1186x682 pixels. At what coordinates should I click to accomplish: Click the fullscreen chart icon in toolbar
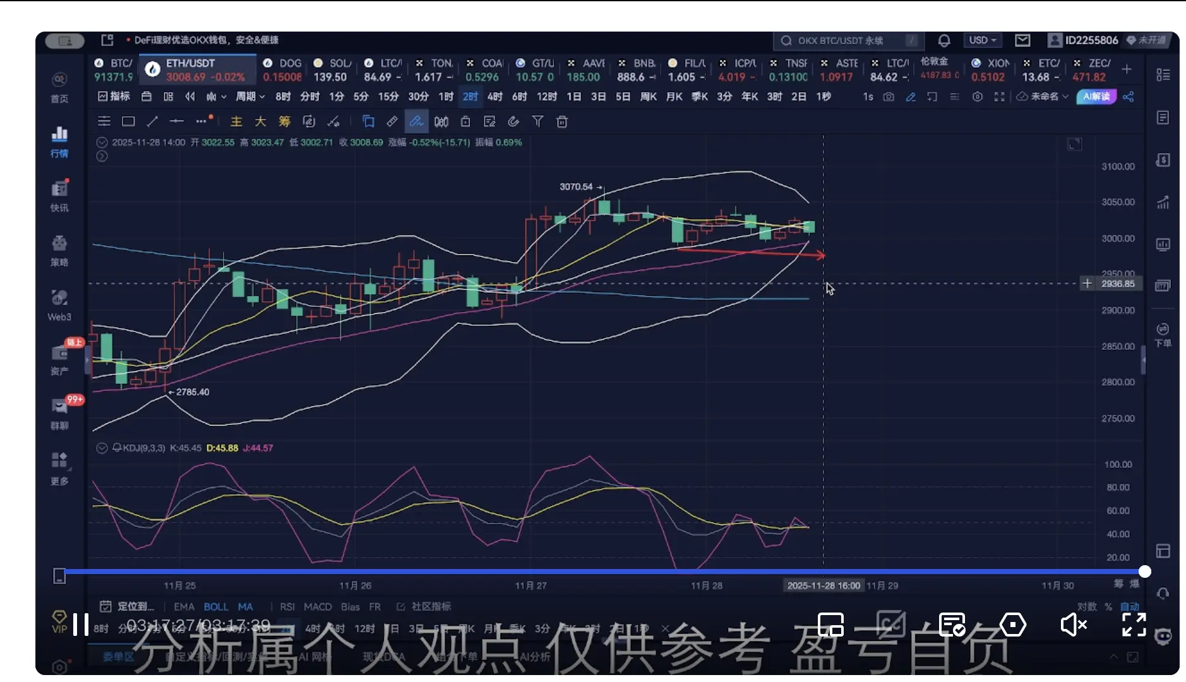coord(999,97)
